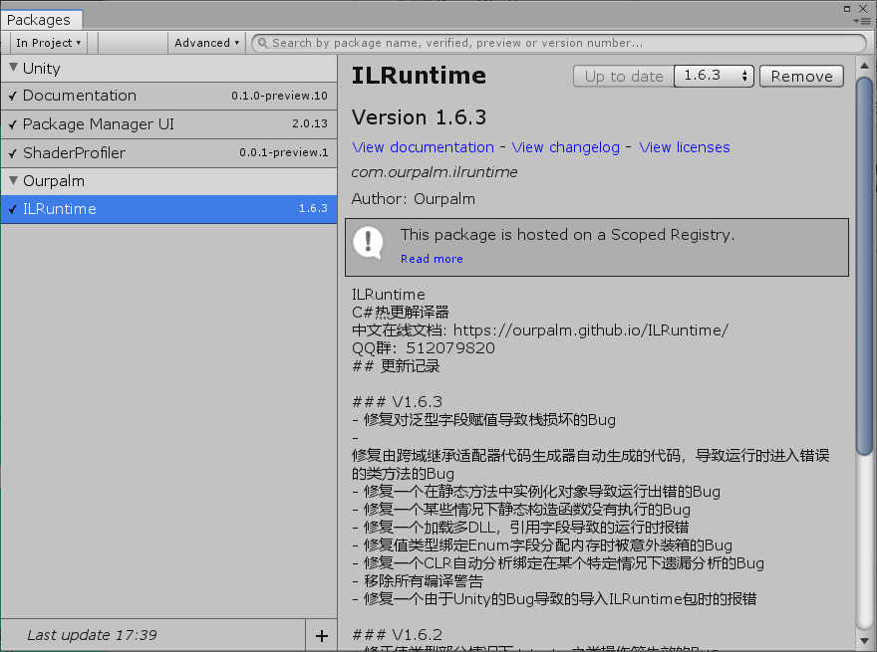This screenshot has height=652, width=877.
Task: Select the ILRuntime package row
Action: (x=168, y=209)
